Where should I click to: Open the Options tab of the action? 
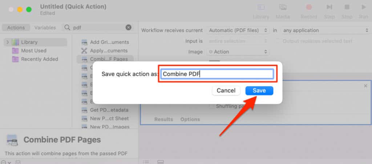pyautogui.click(x=190, y=119)
